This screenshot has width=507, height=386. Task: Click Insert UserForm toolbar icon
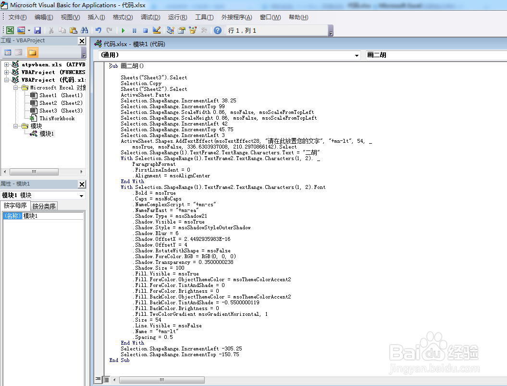(21, 30)
